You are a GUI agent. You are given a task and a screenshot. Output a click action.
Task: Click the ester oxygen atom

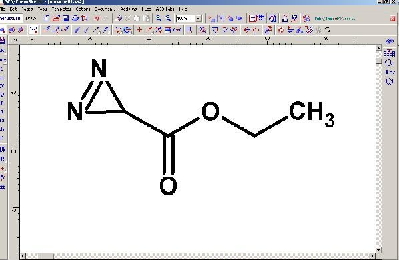point(210,111)
